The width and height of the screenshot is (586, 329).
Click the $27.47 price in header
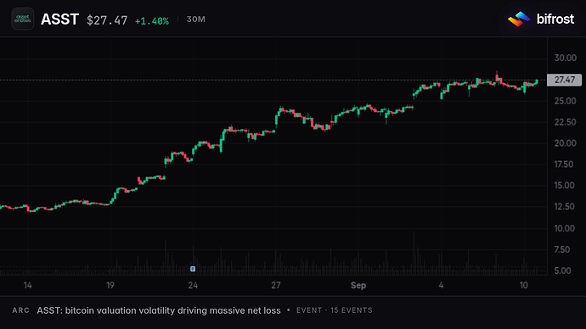coord(107,20)
